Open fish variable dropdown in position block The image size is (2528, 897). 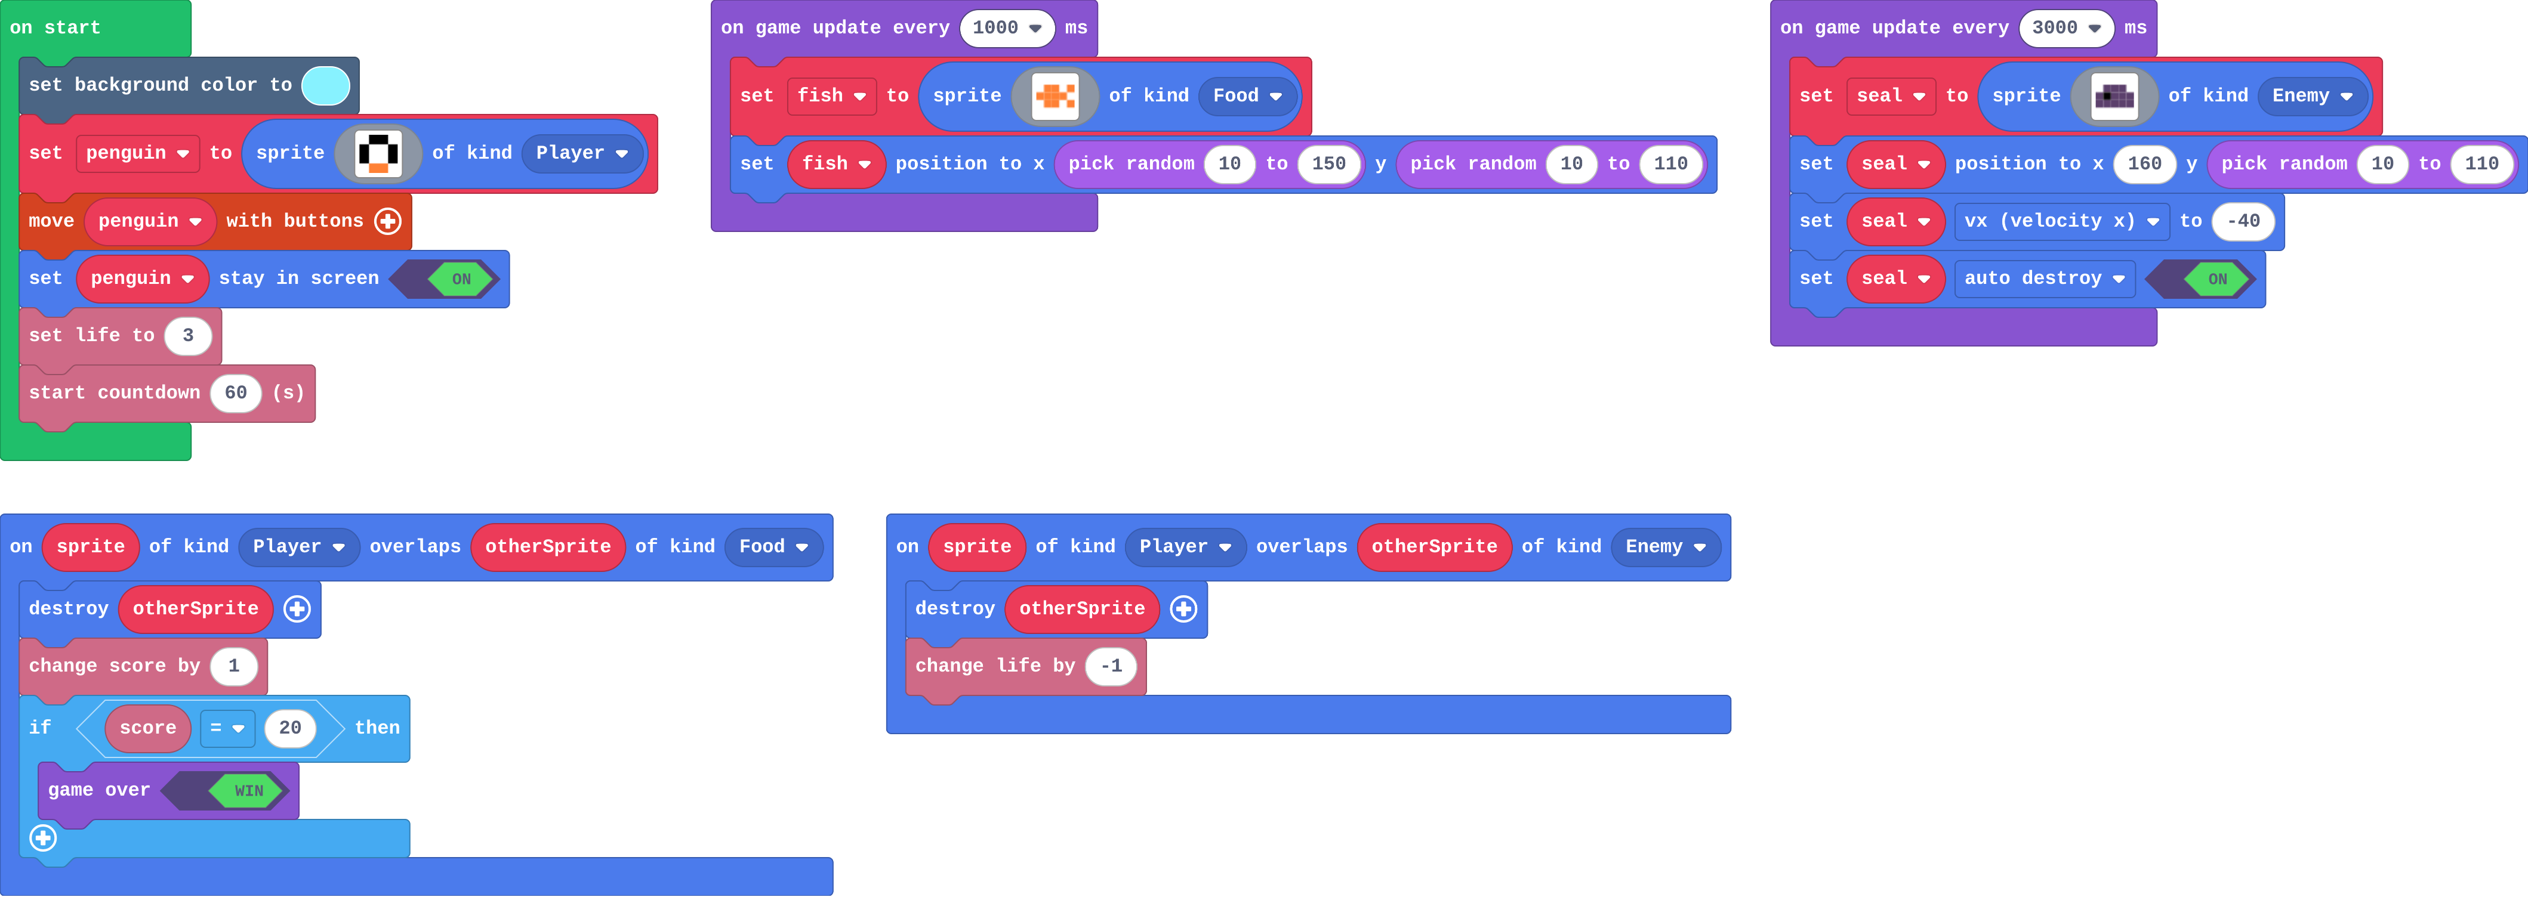[x=836, y=164]
